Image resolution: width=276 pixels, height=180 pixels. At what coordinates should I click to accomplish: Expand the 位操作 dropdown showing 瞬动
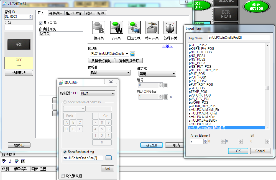(110, 73)
